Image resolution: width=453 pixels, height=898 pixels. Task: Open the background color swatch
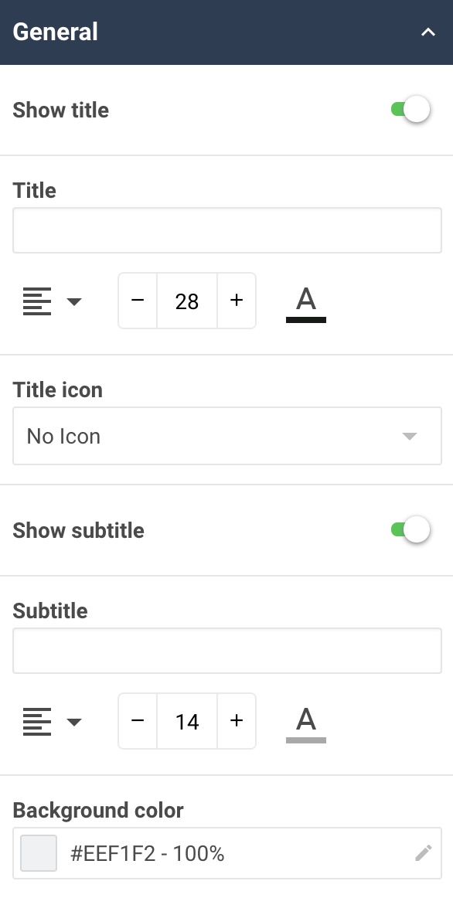coord(38,853)
